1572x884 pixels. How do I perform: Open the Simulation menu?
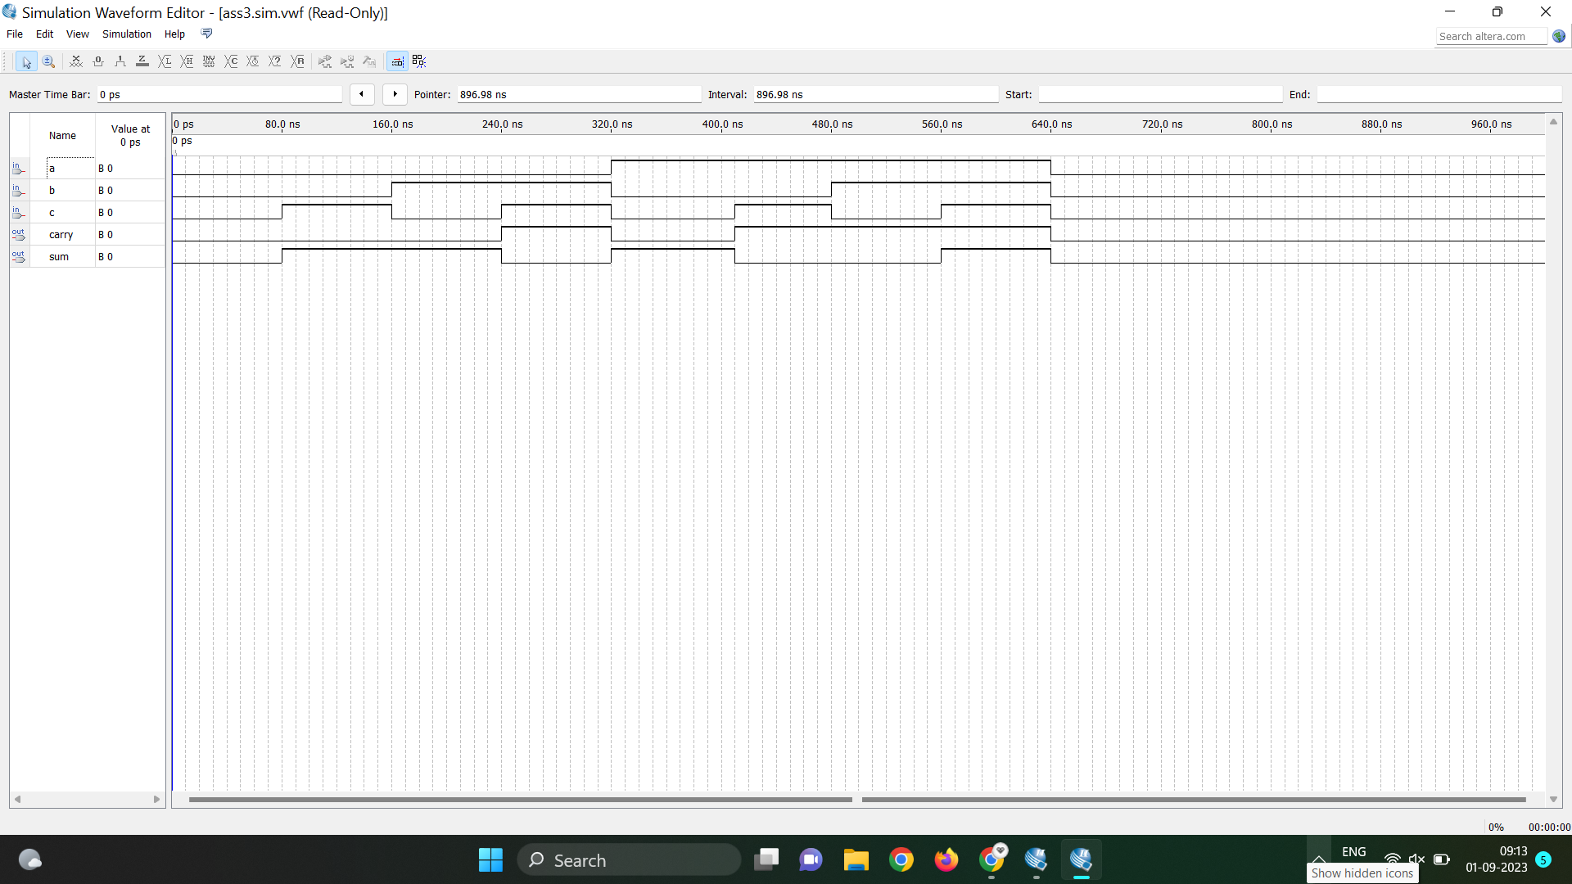click(x=126, y=34)
